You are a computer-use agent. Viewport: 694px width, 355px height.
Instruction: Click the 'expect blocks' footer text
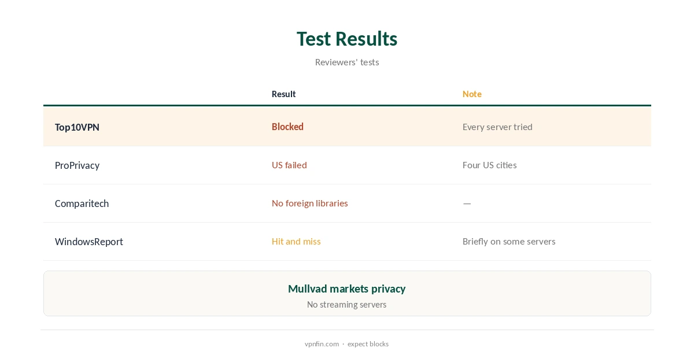coord(368,343)
